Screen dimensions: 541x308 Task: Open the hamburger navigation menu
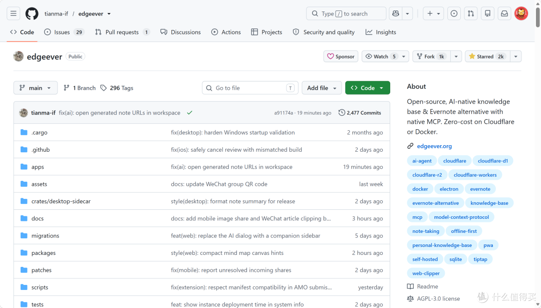point(14,14)
